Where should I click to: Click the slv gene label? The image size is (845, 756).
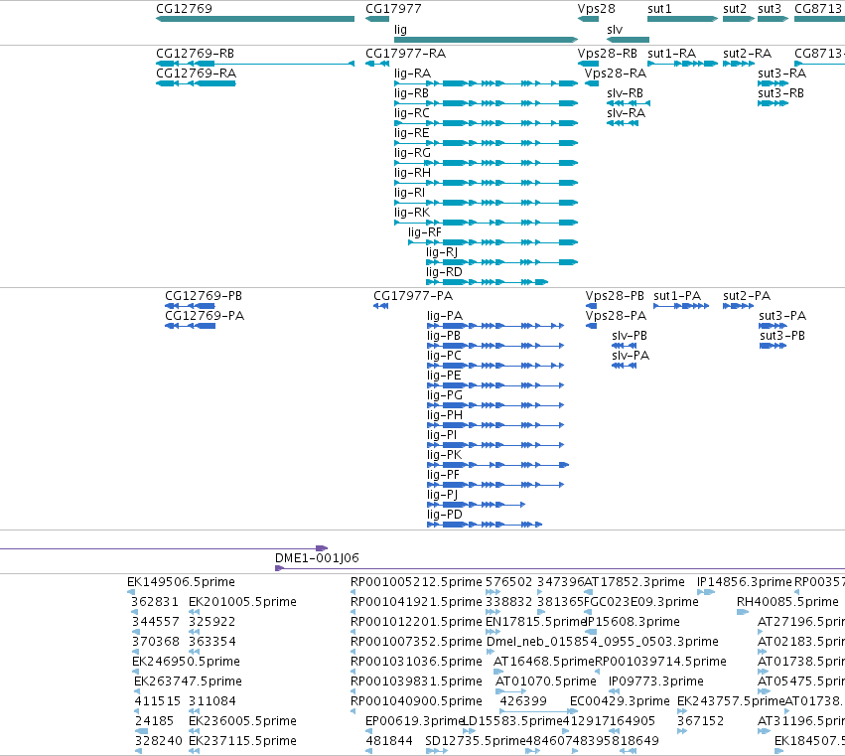tap(615, 30)
